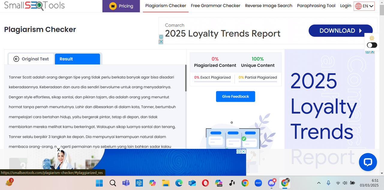Open the Windows Start menu
Screen dimensions: 384x190
pyautogui.click(x=99, y=183)
